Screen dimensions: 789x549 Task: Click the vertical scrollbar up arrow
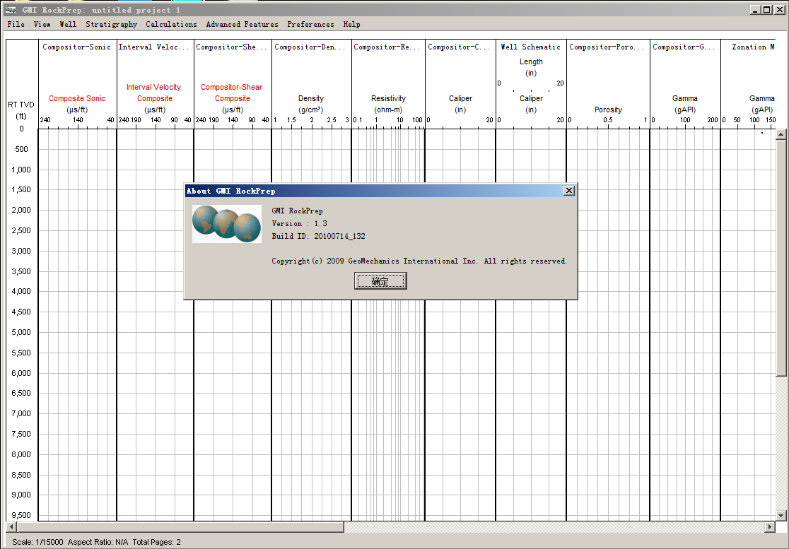pyautogui.click(x=781, y=134)
